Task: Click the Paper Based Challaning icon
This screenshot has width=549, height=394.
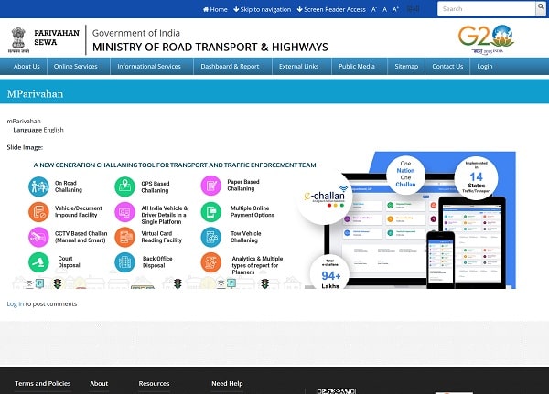Action: (x=210, y=186)
